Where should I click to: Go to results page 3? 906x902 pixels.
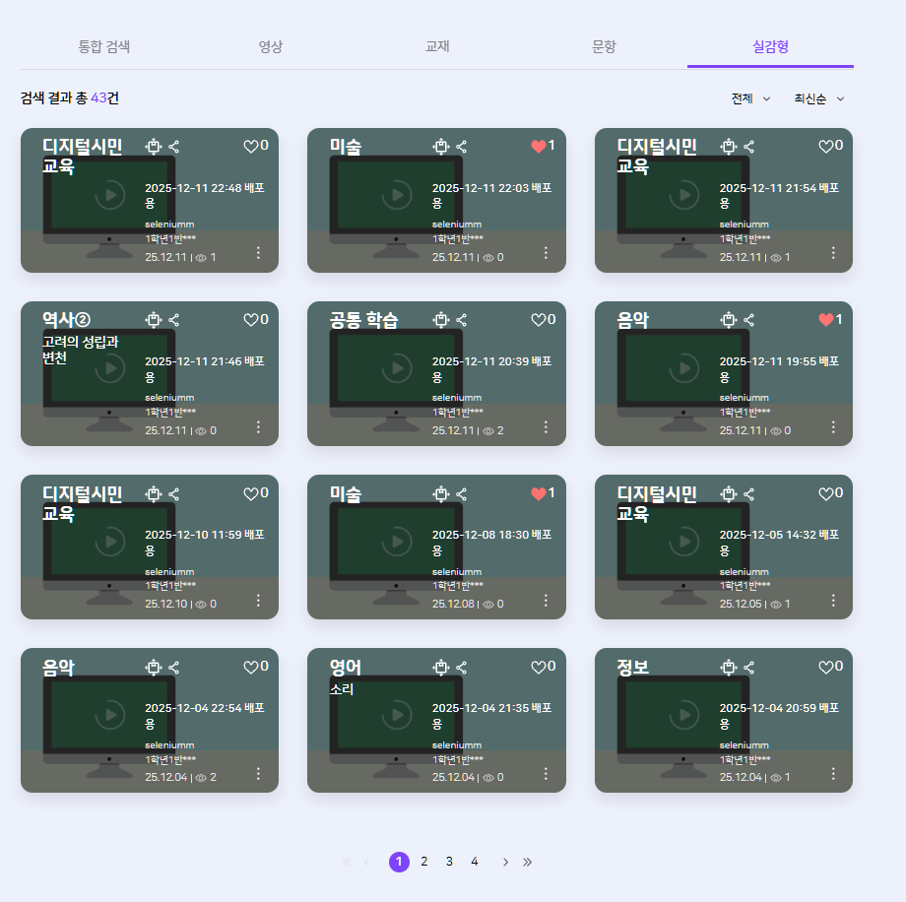point(449,862)
